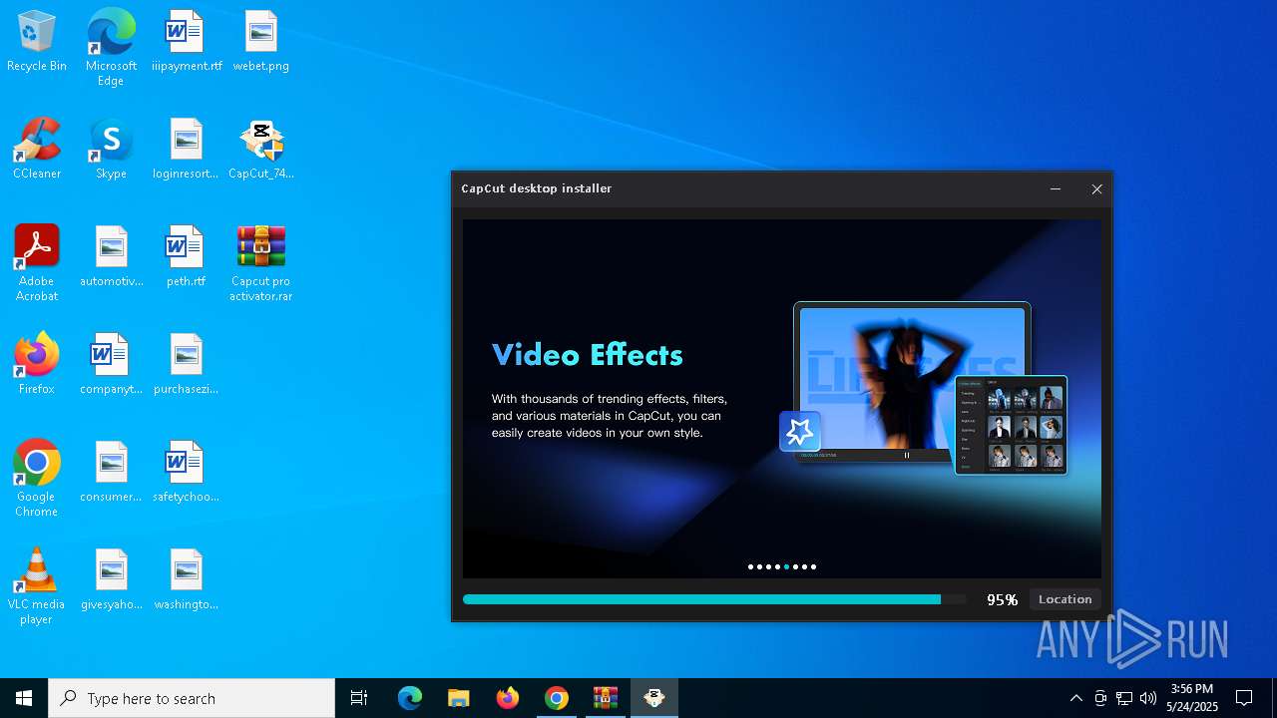Click the 95% progress text
This screenshot has width=1277, height=718.
click(1002, 599)
